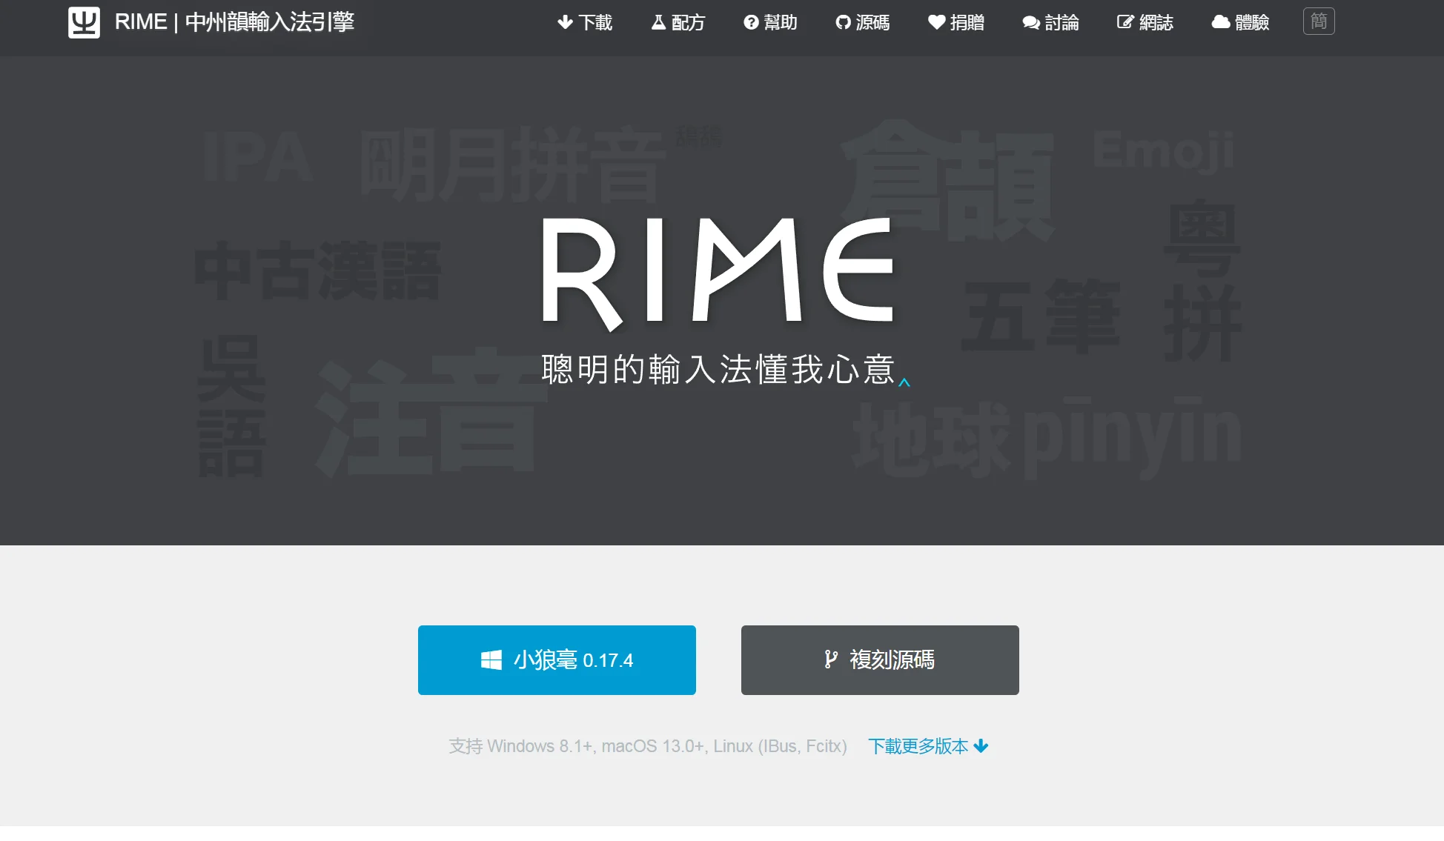Image resolution: width=1444 pixels, height=841 pixels.
Task: Download 小狼毫 0.17.4 with the blue button
Action: [557, 659]
